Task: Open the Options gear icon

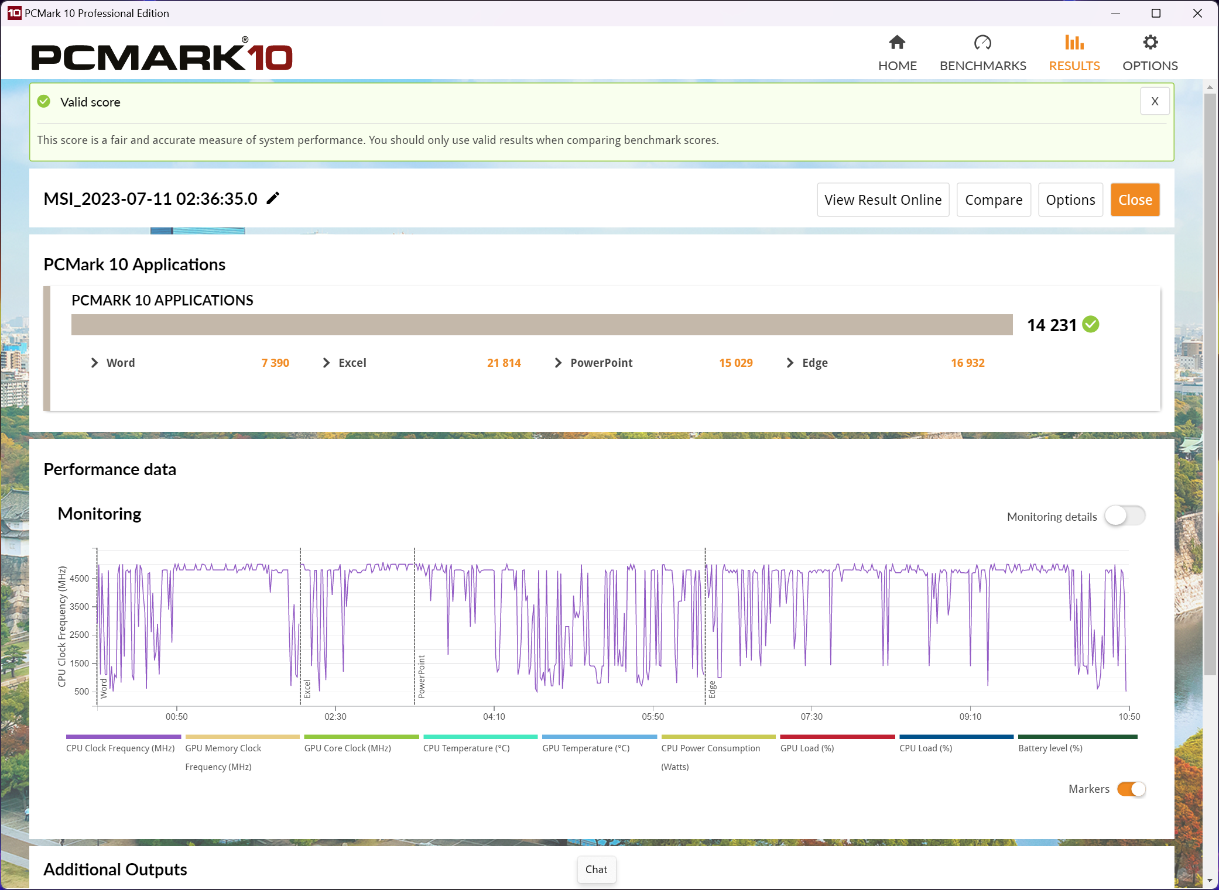Action: 1150,42
